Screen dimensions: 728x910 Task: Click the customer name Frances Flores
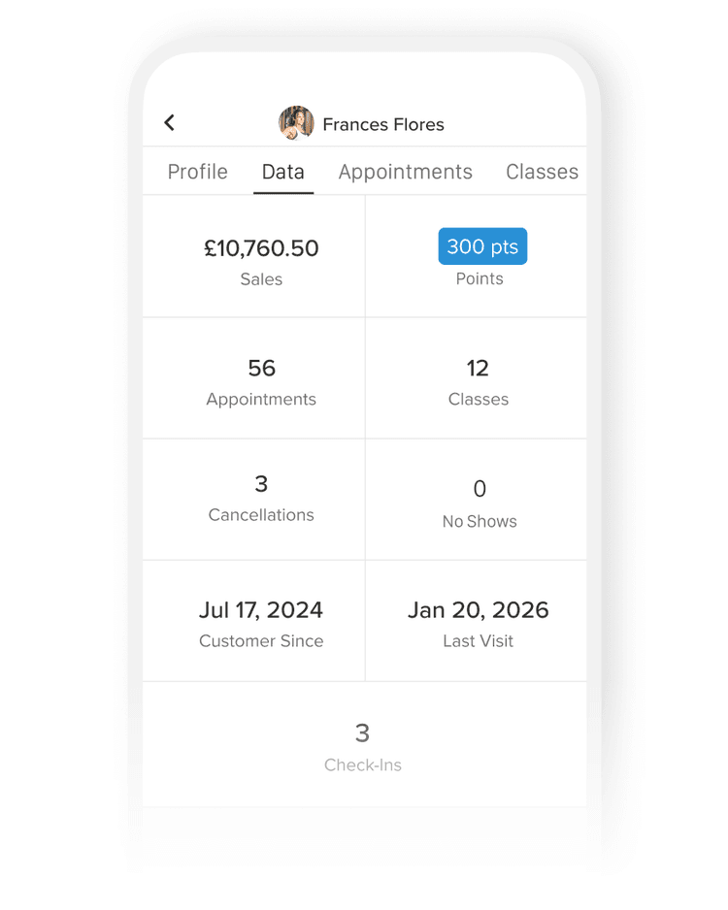point(383,124)
